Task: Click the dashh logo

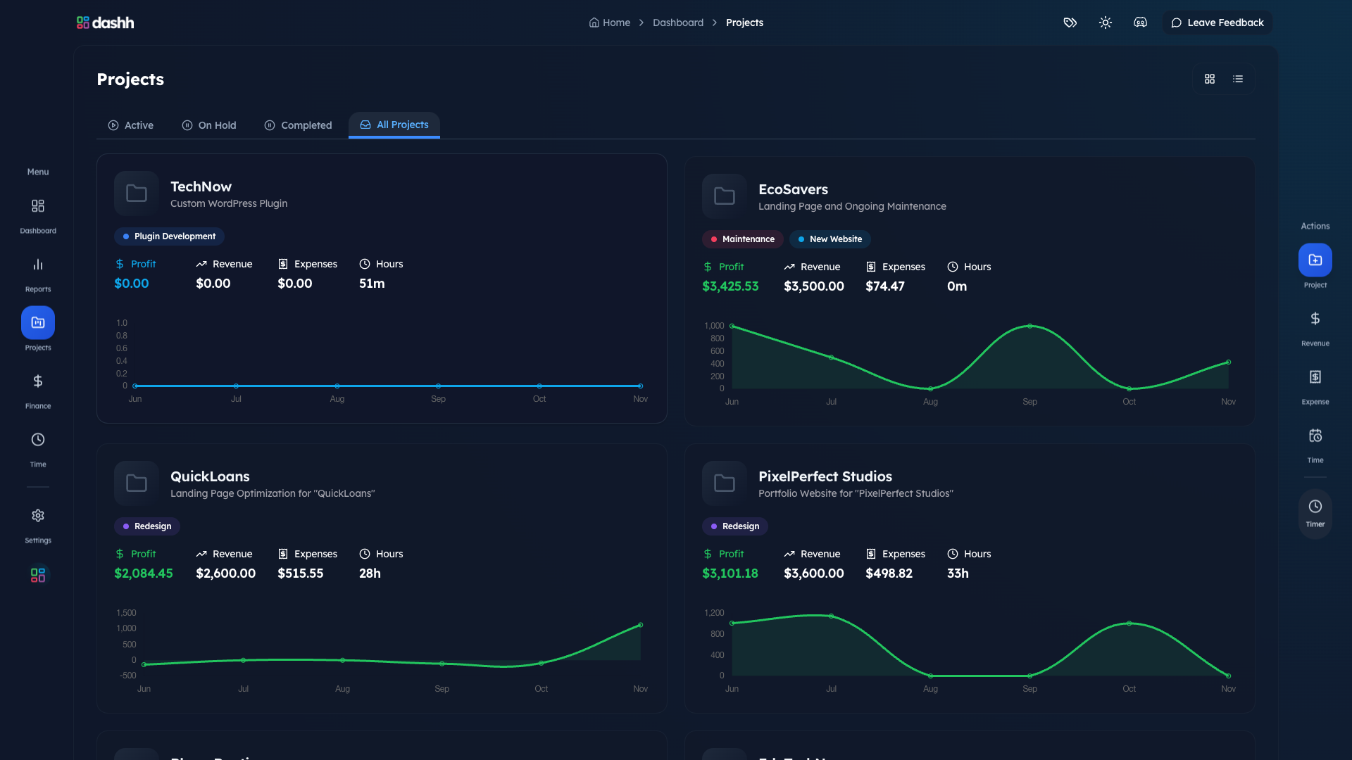Action: [x=105, y=23]
